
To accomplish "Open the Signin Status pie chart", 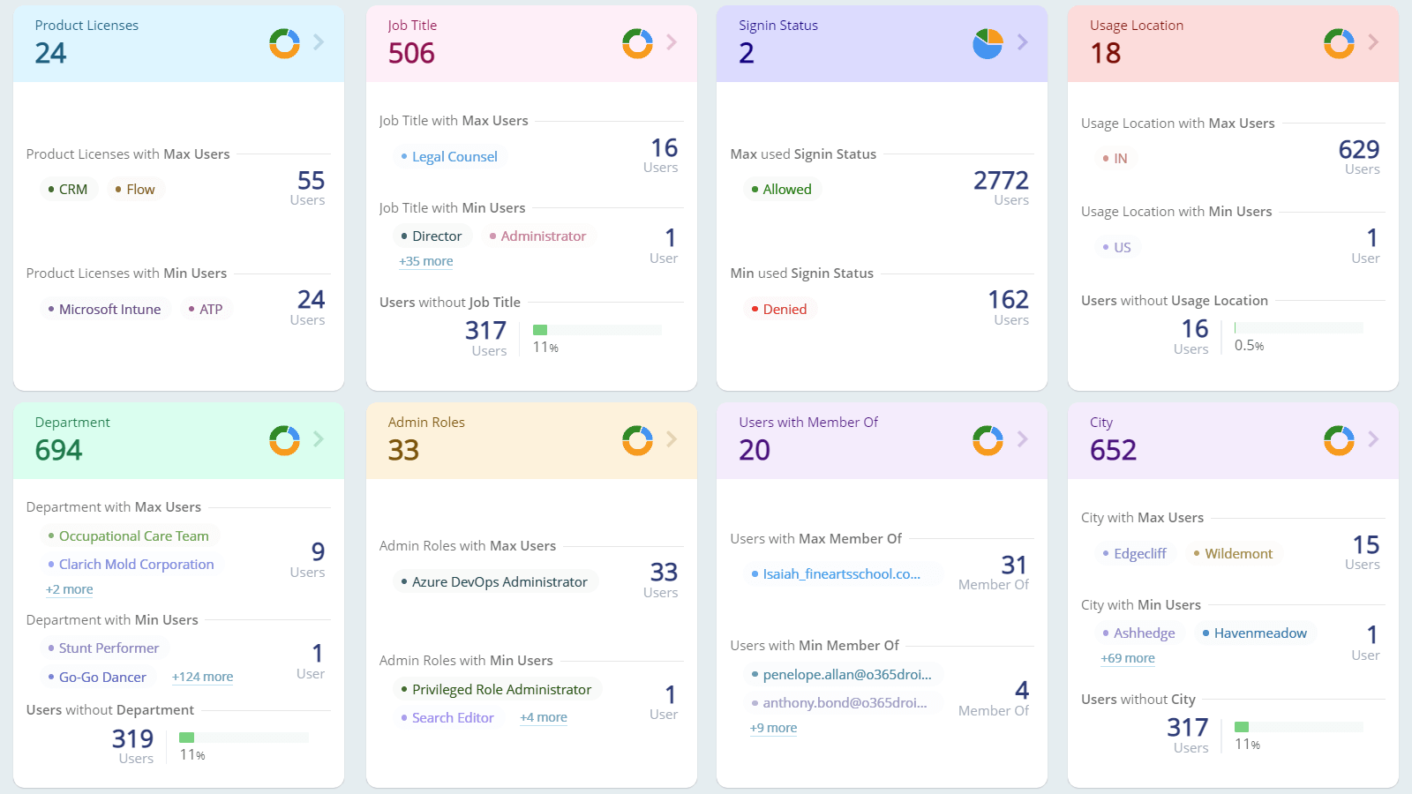I will tap(988, 42).
